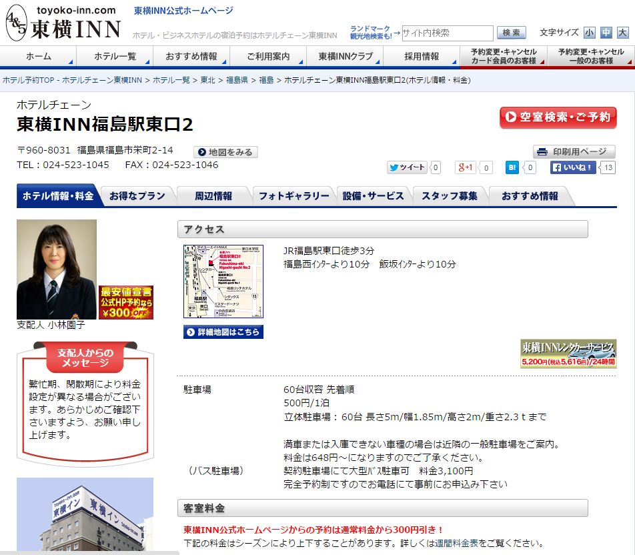Switch to the お得なプラン tab
This screenshot has height=555, width=635.
pyautogui.click(x=137, y=196)
